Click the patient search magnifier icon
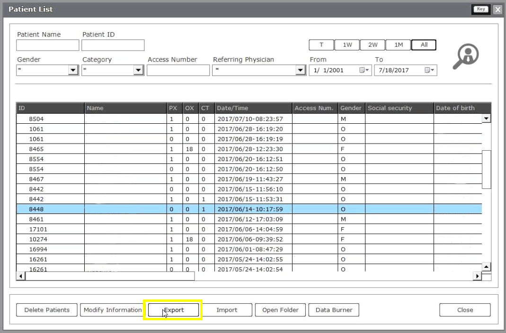 click(x=466, y=55)
